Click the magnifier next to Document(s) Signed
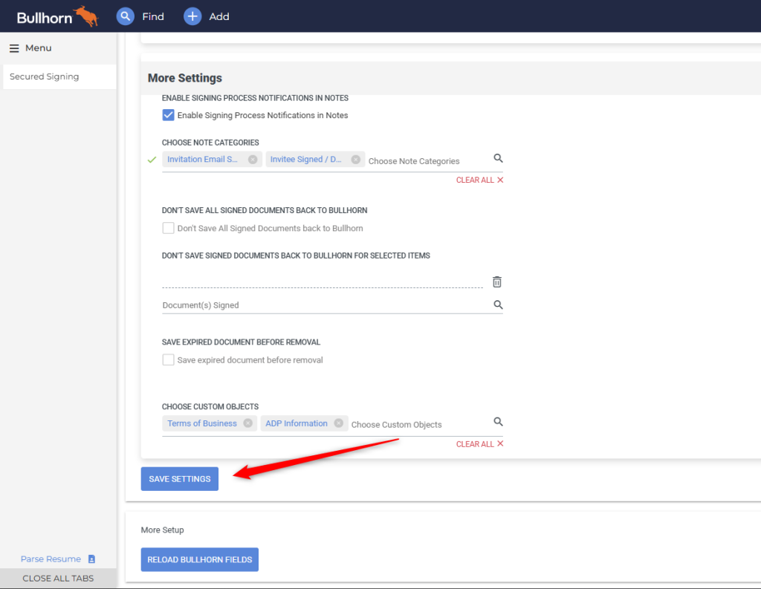This screenshot has height=589, width=761. (x=498, y=305)
